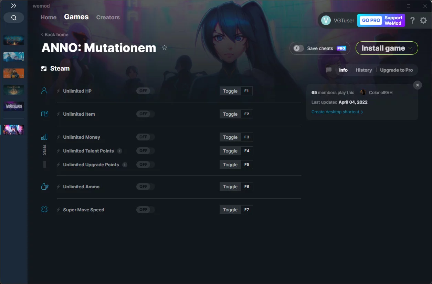432x284 pixels.
Task: Click the Toggle button for Unlimited HP
Action: click(x=230, y=91)
